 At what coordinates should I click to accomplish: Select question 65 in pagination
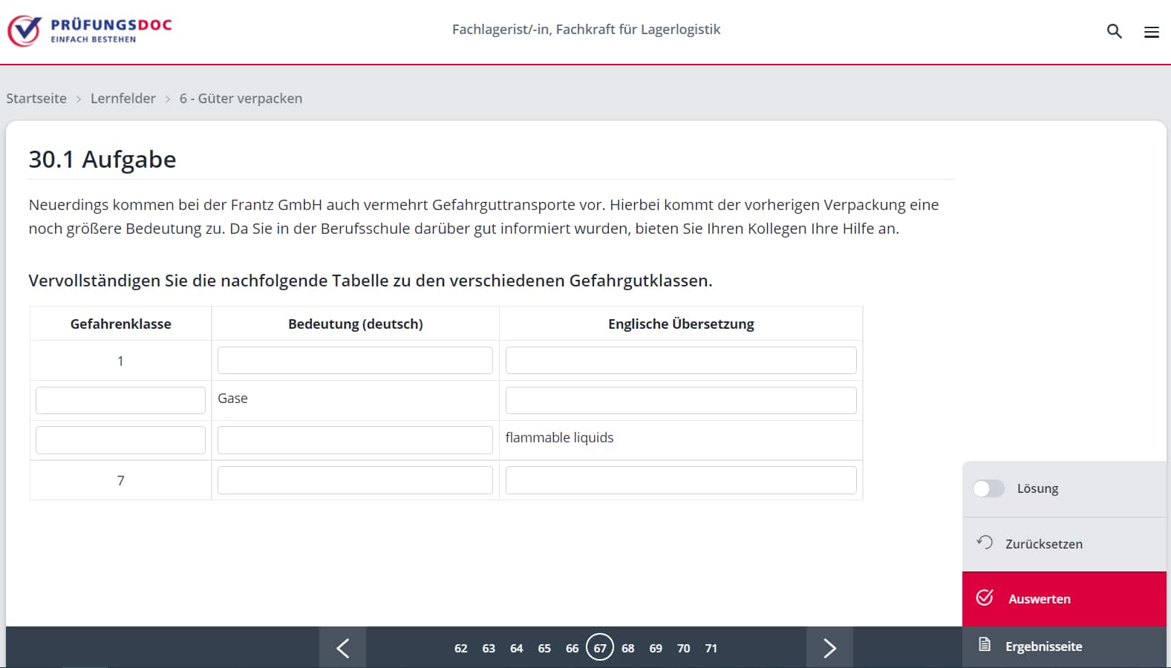click(544, 649)
